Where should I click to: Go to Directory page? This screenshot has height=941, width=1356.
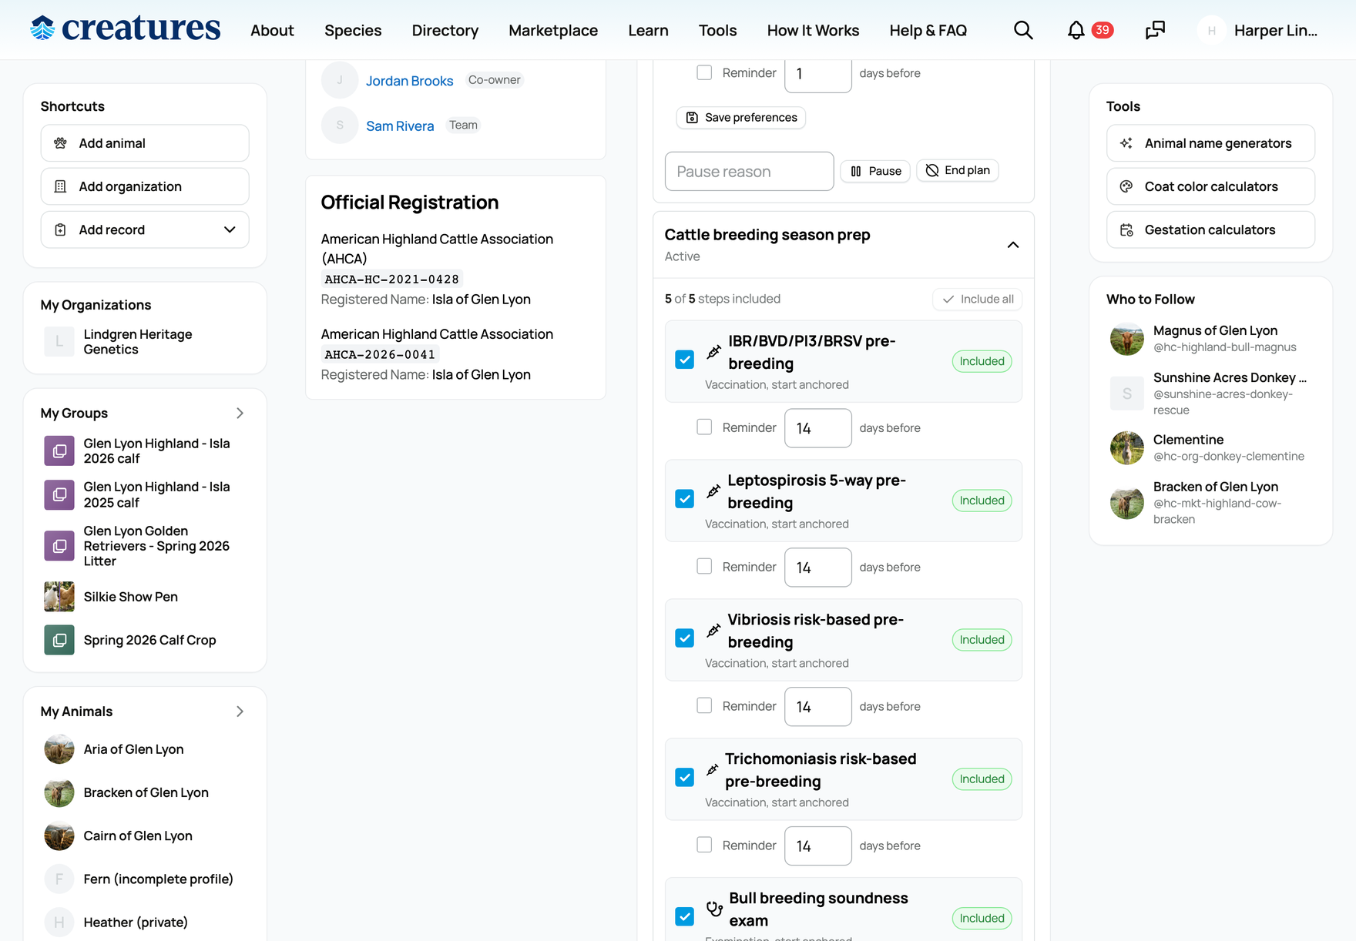tap(445, 31)
